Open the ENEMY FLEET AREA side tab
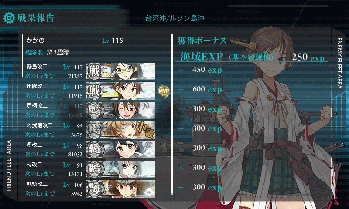The height and width of the screenshot is (209, 349). coord(339,63)
